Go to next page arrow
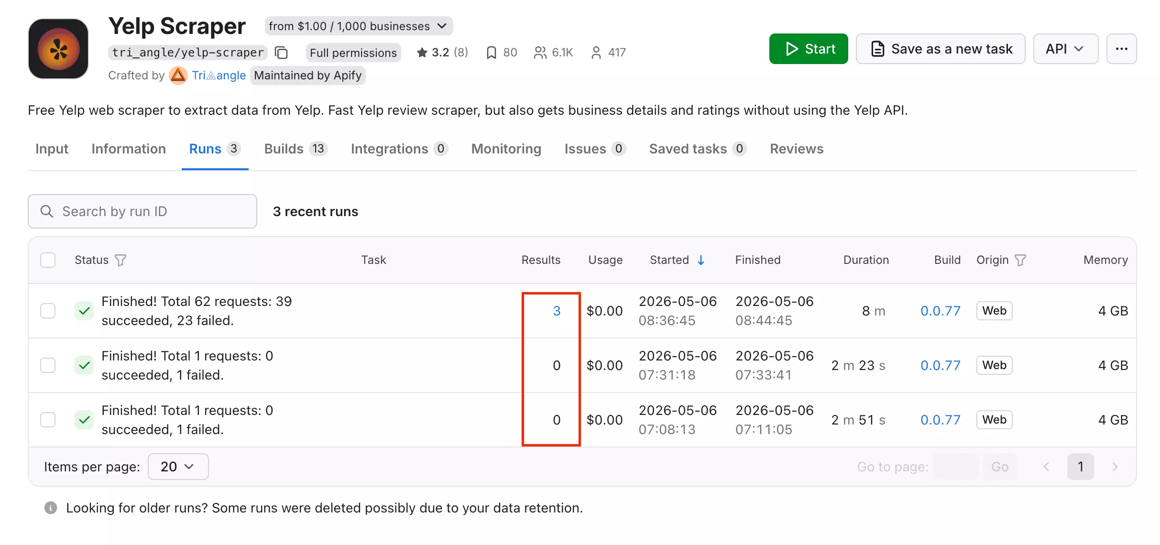This screenshot has height=545, width=1160. [1115, 467]
